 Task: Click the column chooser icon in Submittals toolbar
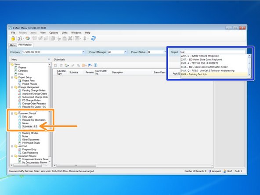(95, 65)
